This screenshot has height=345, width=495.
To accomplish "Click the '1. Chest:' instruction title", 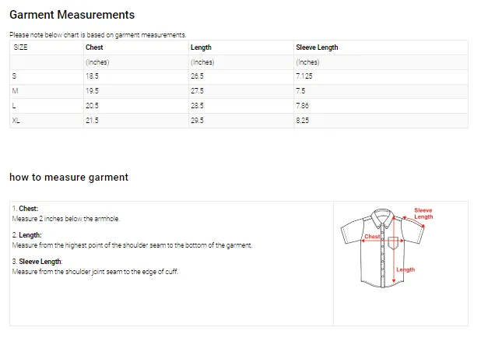I will coord(25,209).
